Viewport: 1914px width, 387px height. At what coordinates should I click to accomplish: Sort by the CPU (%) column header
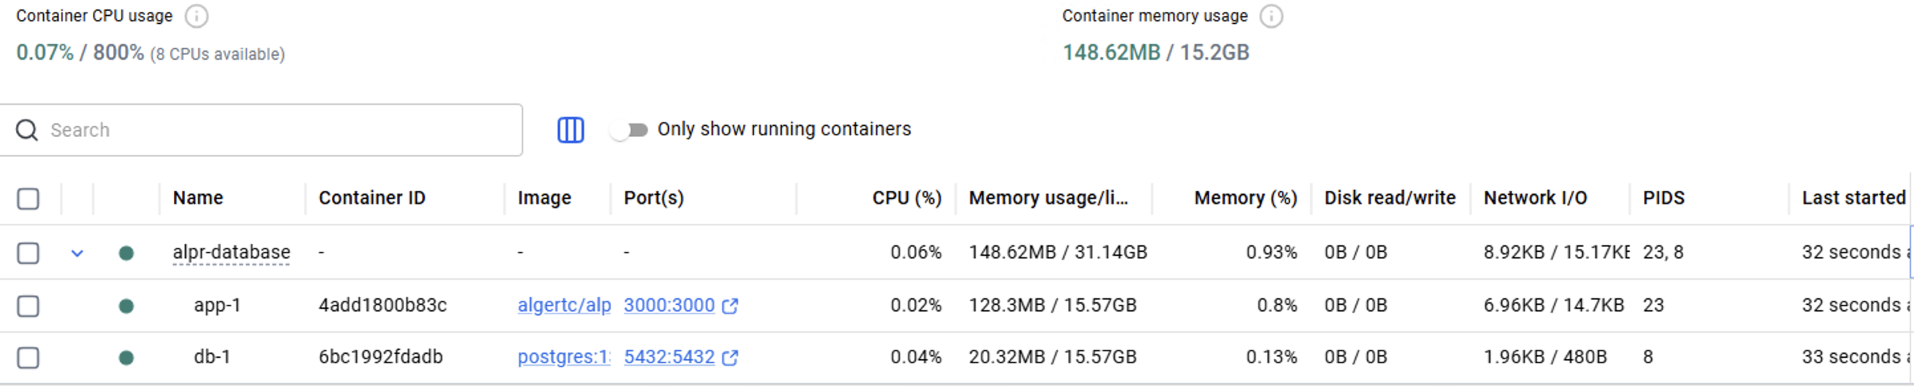click(x=907, y=198)
